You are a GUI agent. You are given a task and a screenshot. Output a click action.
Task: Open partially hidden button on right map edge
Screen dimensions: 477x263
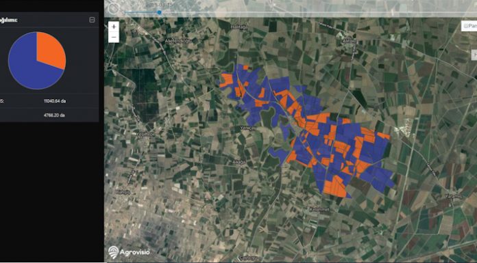click(x=474, y=55)
